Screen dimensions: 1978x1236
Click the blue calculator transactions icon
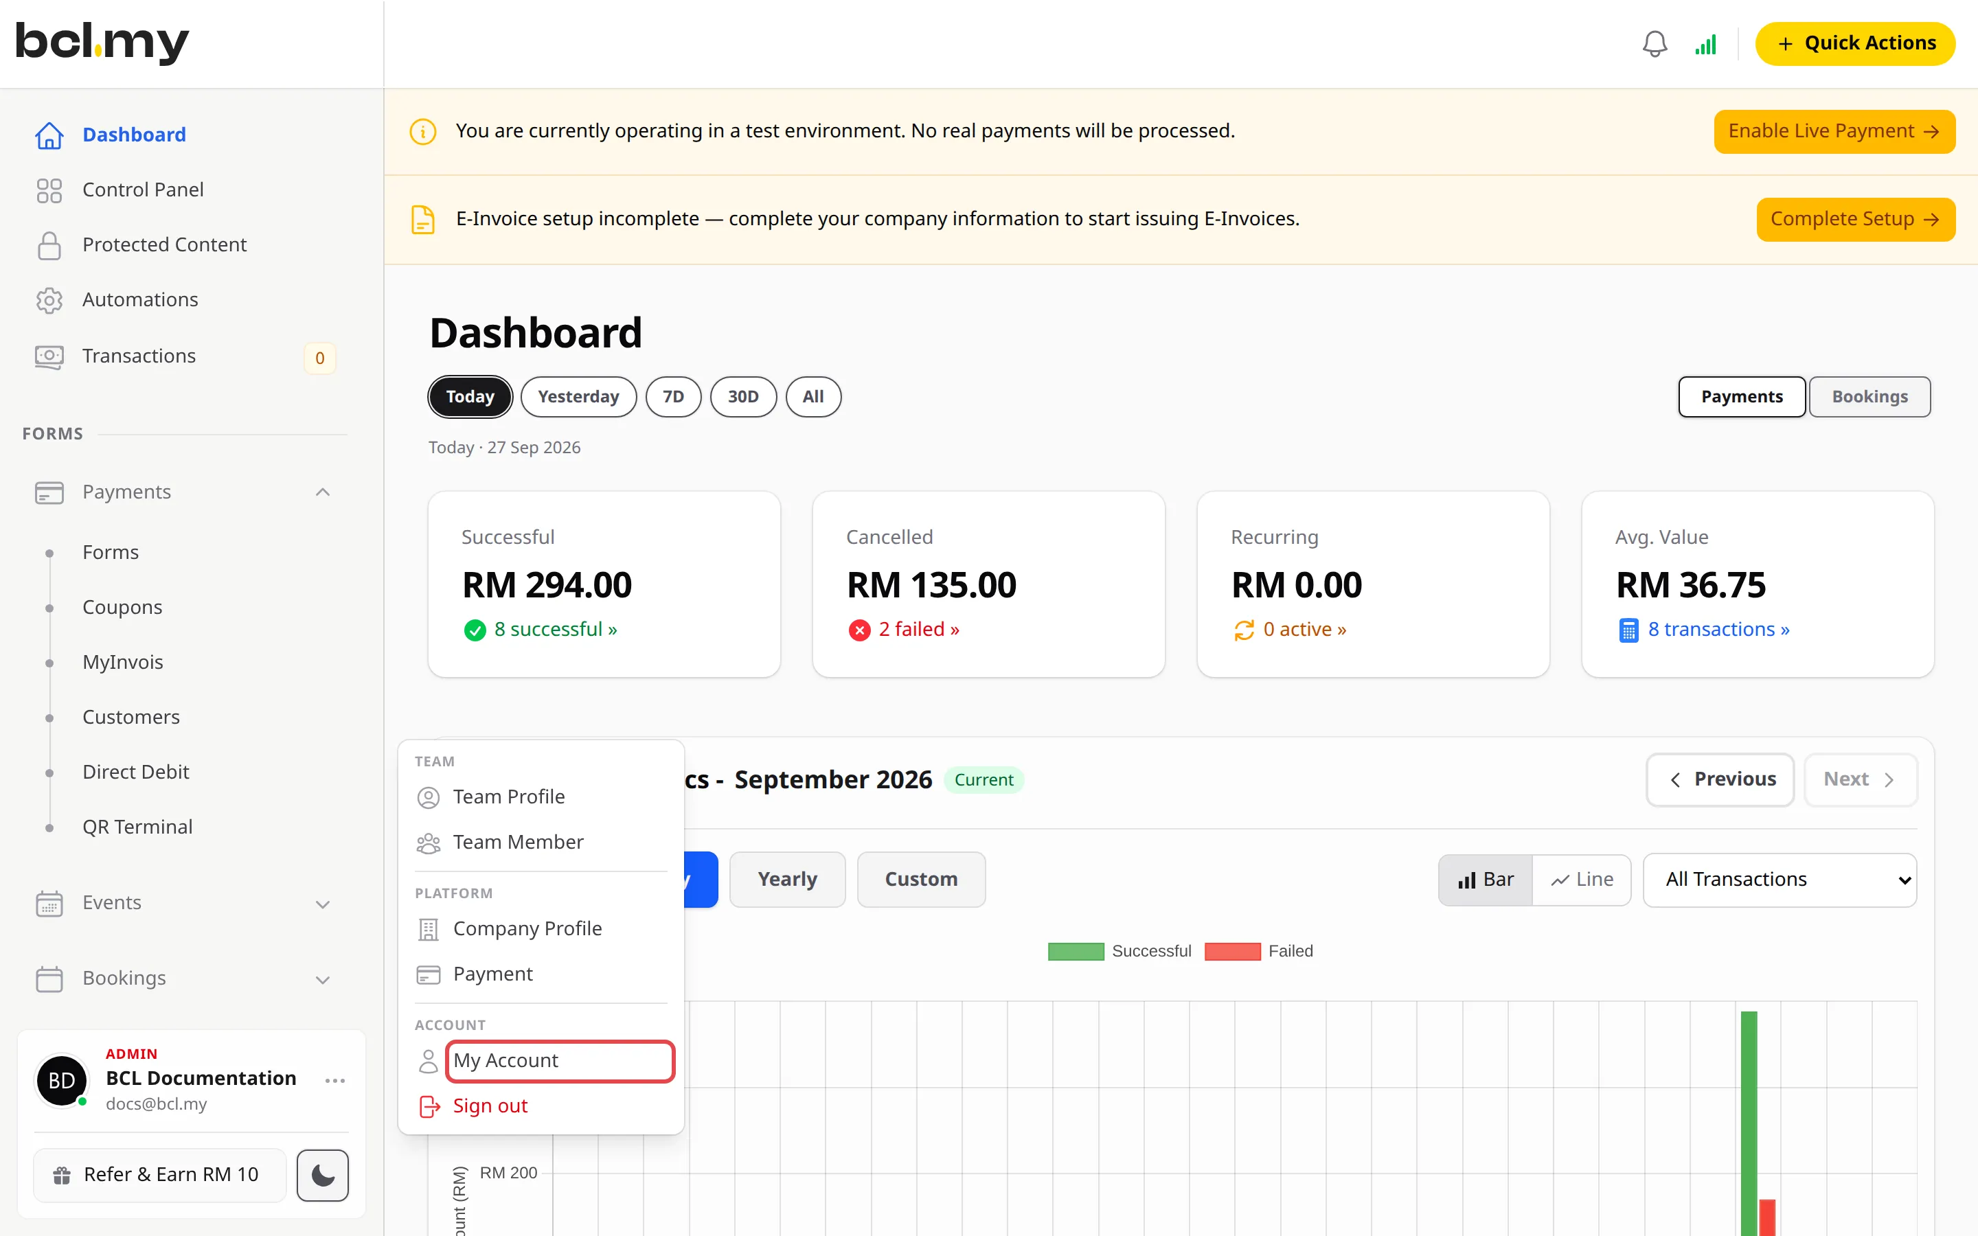[x=1628, y=630]
